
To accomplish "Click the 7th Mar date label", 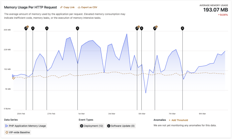I will [x=172, y=114].
